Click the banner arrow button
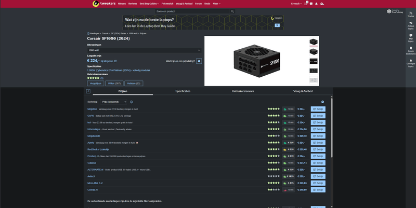Viewport: 416px width, 208px height. click(277, 25)
